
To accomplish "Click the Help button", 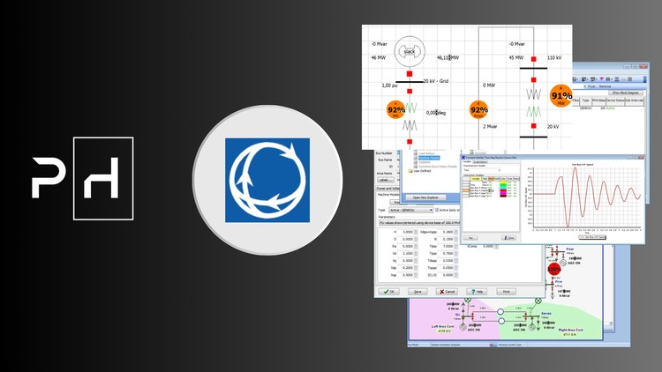I will tap(477, 292).
